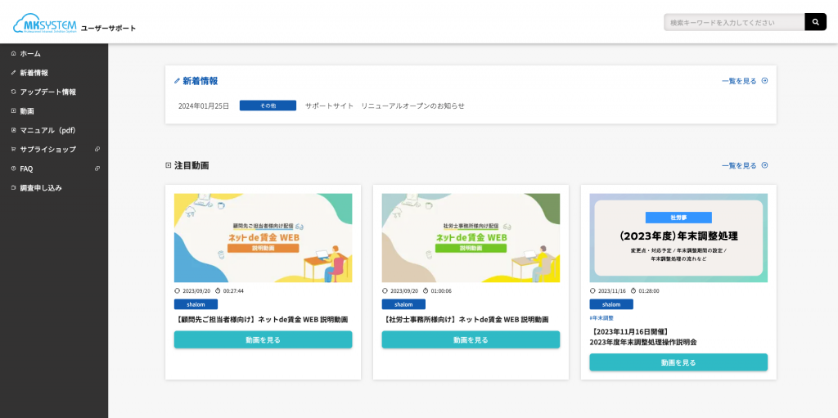Click arrow circle icon in 新着情報 header
838x418 pixels.
click(x=764, y=81)
